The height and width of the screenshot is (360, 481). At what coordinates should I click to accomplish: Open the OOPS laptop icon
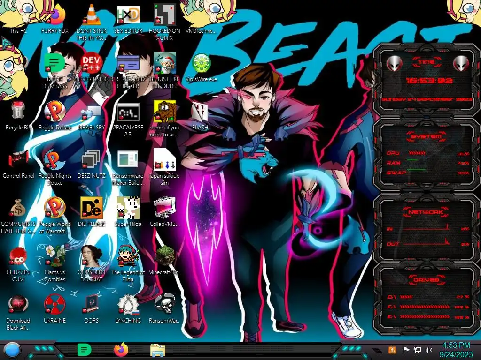coord(92,308)
